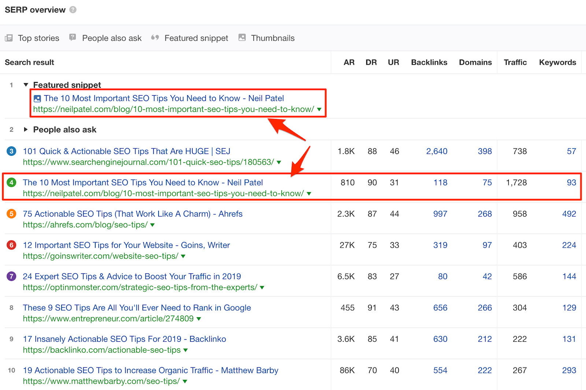The width and height of the screenshot is (586, 390).
Task: Click the Search Engine Journal article link
Action: click(127, 151)
